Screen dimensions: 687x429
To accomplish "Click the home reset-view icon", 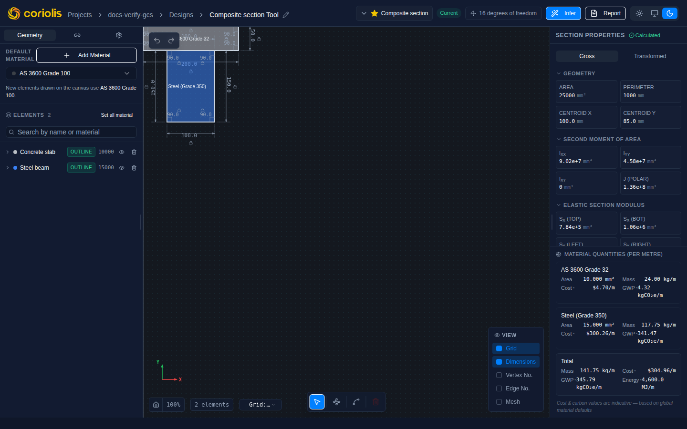I will coord(156,405).
